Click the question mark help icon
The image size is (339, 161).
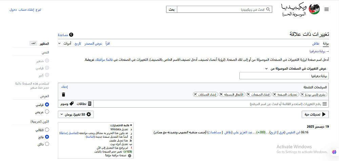pyautogui.click(x=71, y=35)
